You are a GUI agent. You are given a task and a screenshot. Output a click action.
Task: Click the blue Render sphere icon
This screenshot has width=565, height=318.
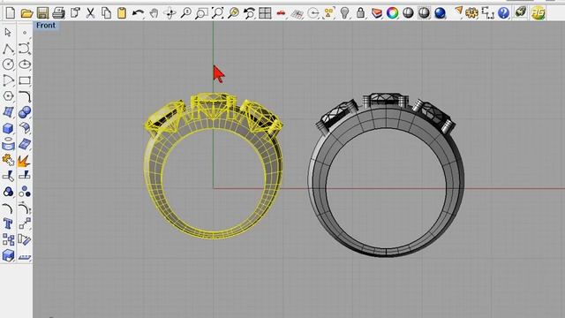[440, 13]
